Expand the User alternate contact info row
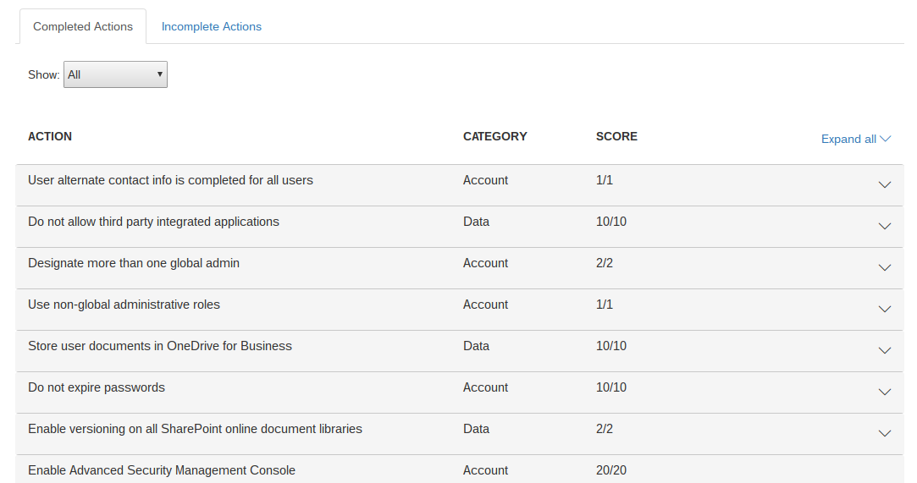Image resolution: width=917 pixels, height=483 pixels. point(884,184)
